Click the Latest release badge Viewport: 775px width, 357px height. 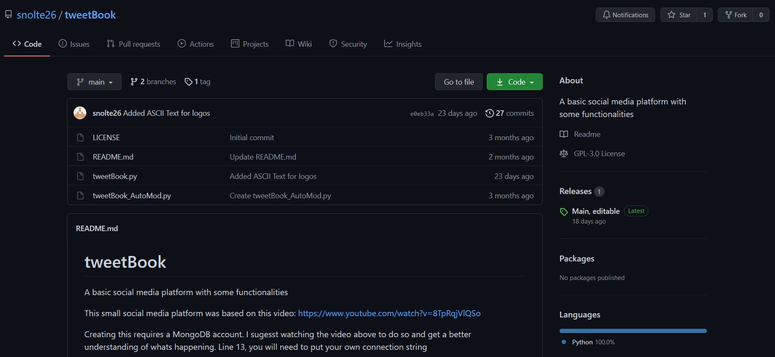coord(636,211)
